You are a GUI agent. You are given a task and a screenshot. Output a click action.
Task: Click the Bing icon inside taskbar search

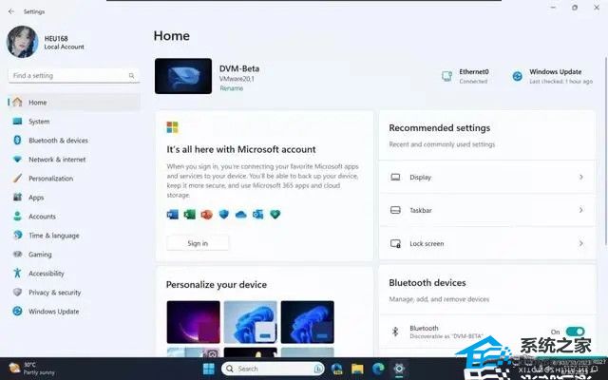318,369
